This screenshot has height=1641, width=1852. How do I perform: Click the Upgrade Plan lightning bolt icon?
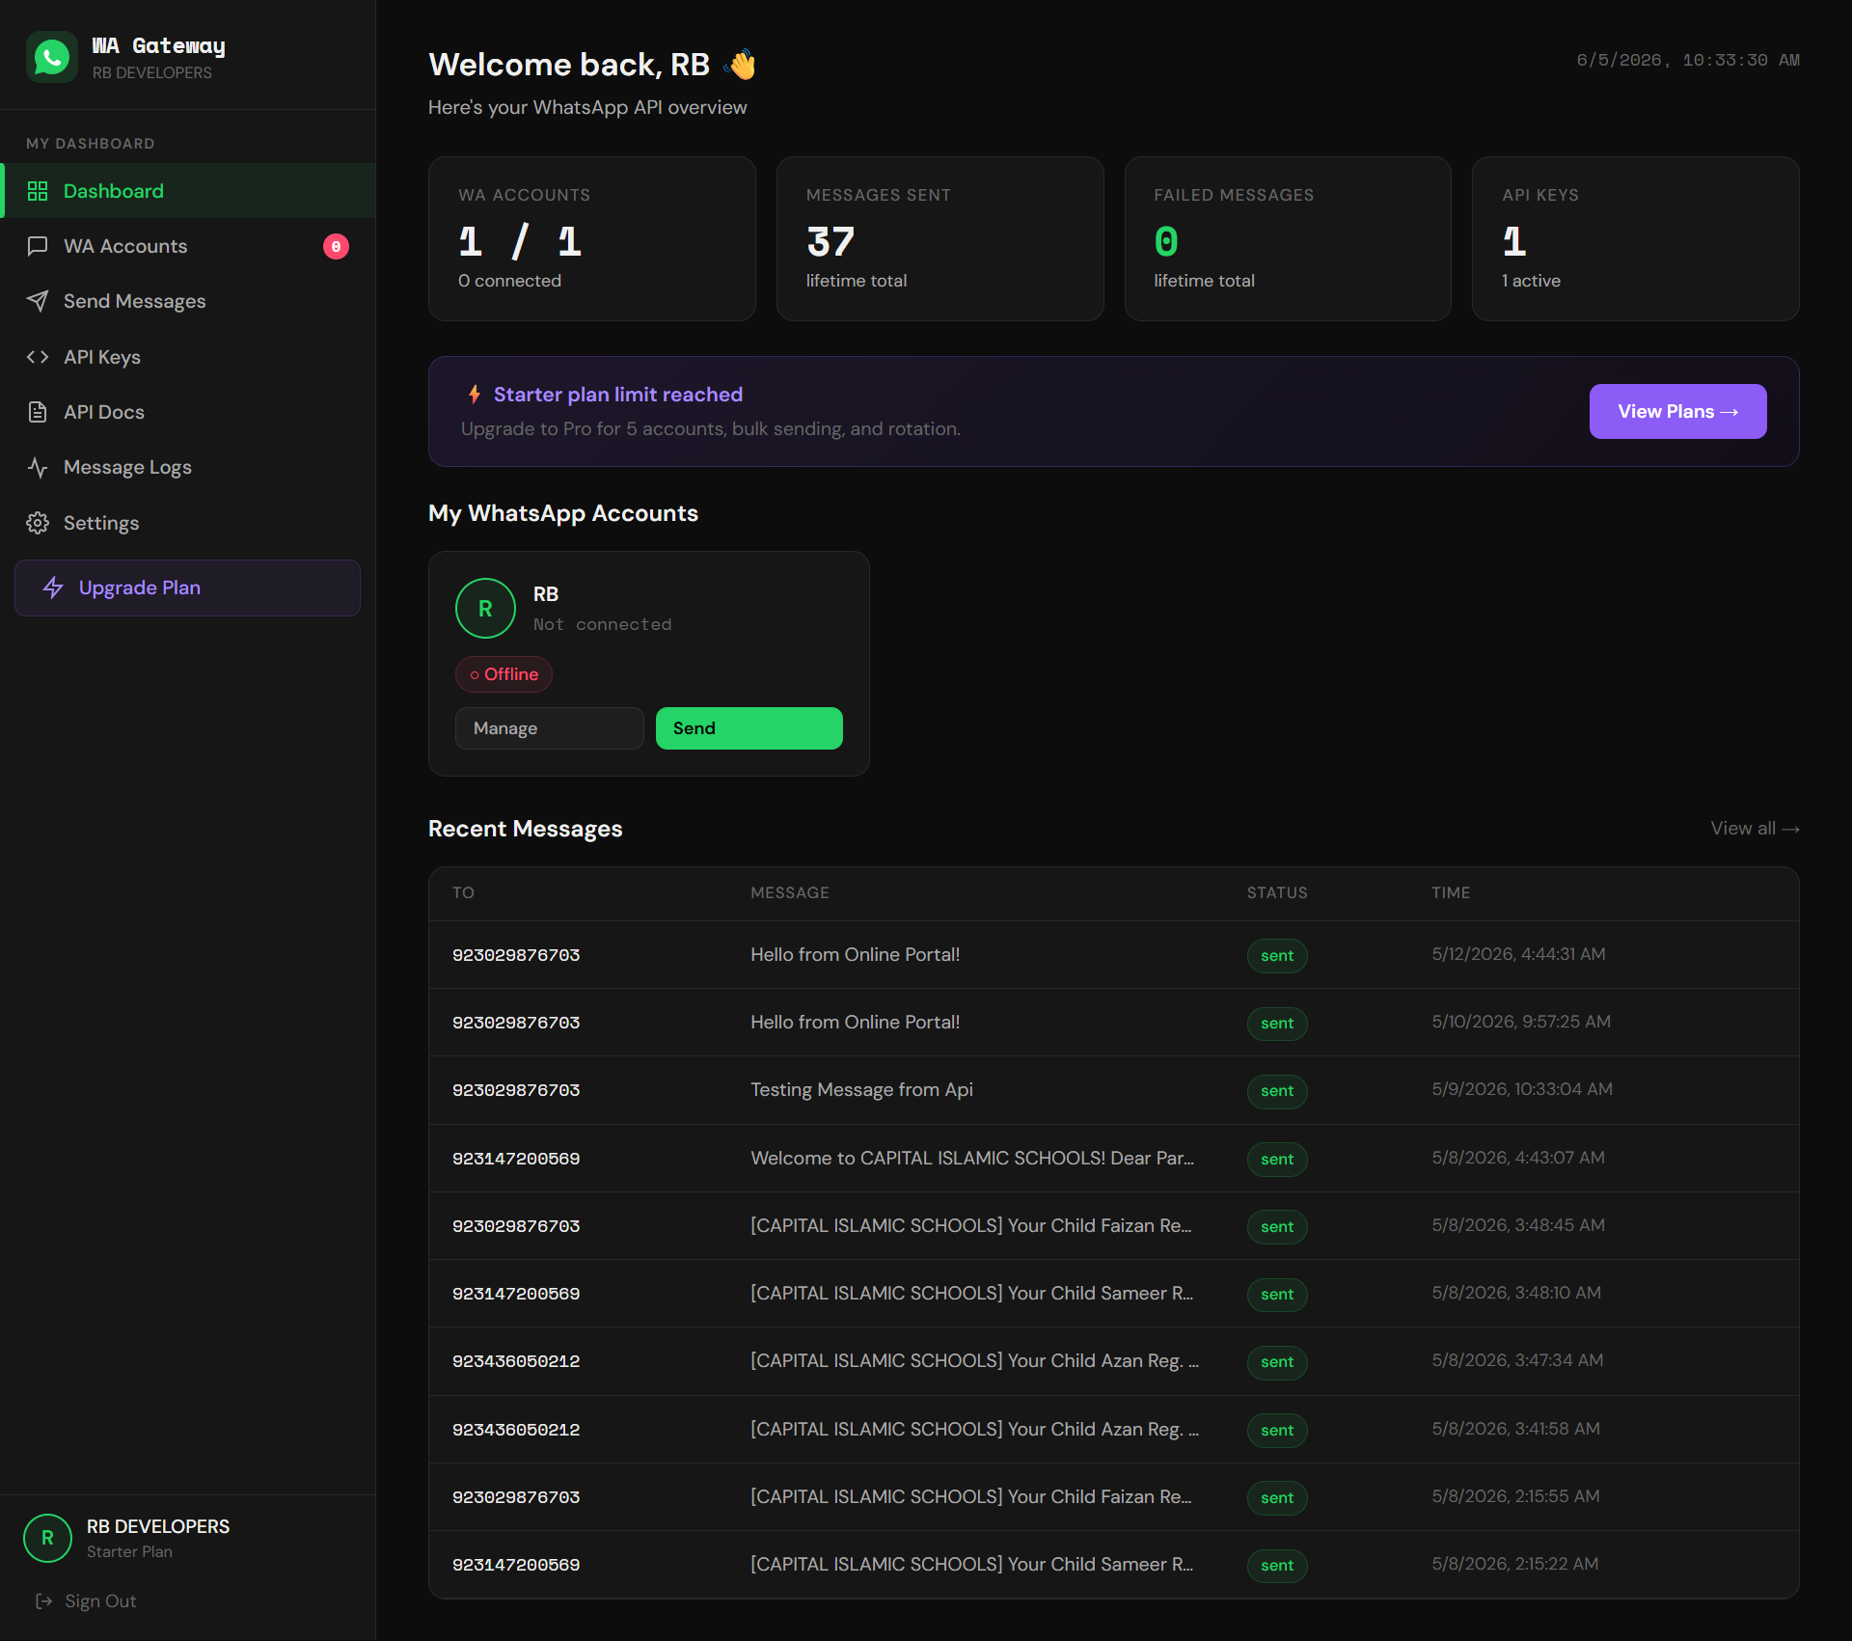coord(53,588)
